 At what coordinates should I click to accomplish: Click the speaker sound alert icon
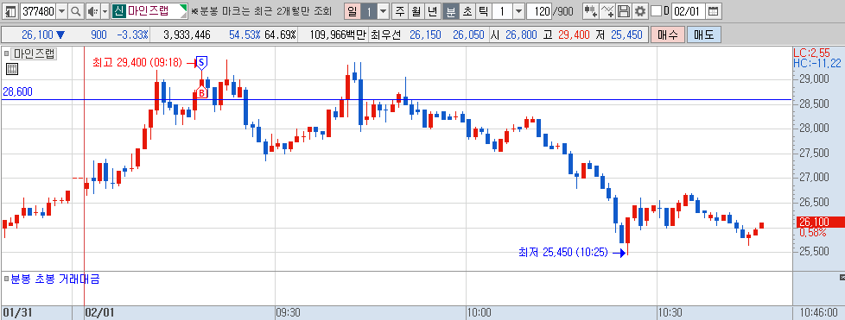(x=92, y=10)
